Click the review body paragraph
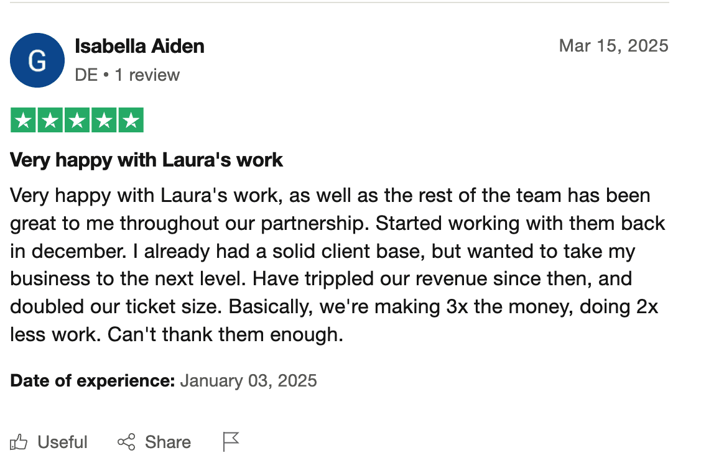The width and height of the screenshot is (724, 476). [x=338, y=265]
